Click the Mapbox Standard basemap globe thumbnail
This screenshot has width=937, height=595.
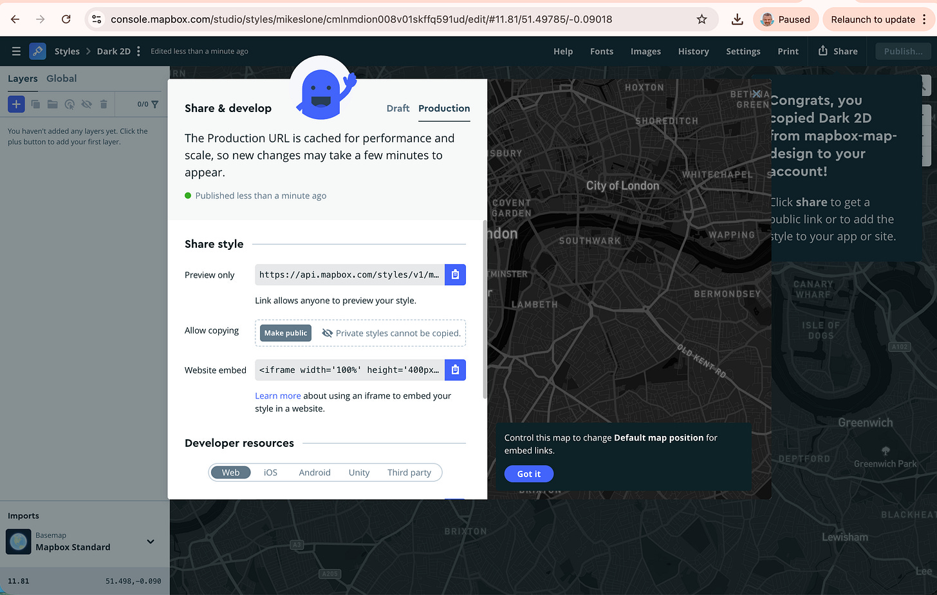(19, 542)
